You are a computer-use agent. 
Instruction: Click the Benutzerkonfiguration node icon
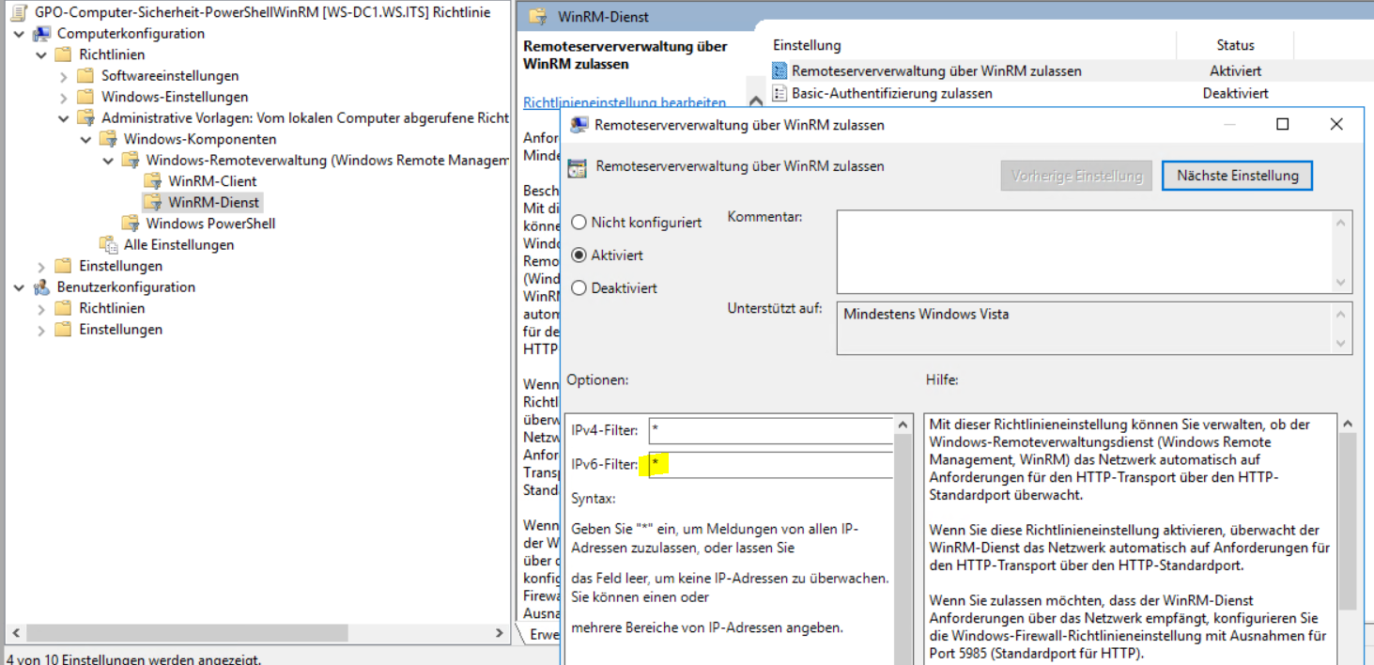[42, 287]
